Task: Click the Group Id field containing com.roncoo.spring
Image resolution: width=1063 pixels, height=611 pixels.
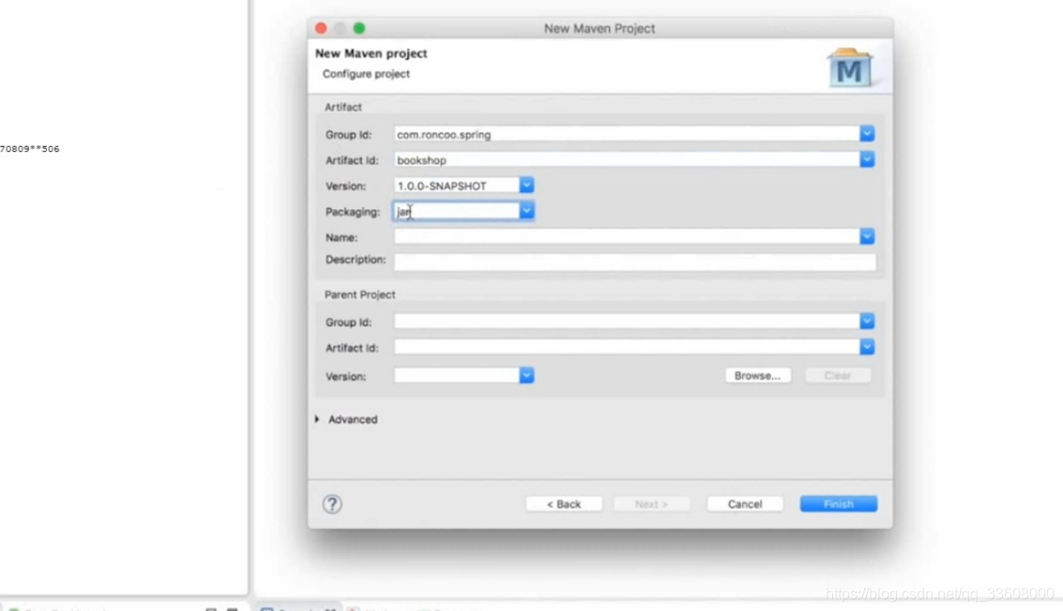Action: 627,134
